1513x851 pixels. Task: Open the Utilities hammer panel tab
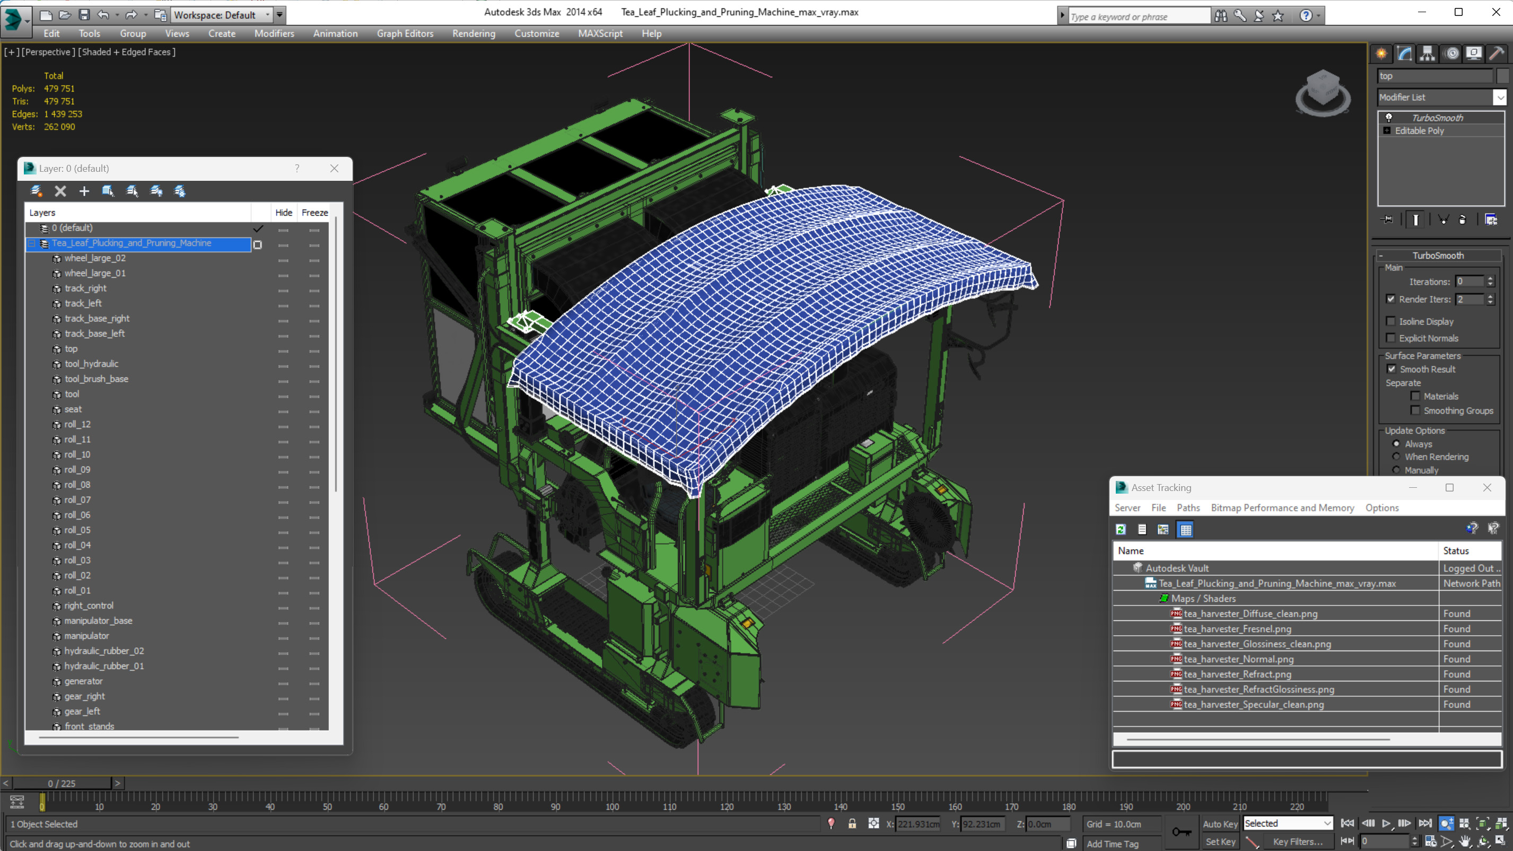click(x=1496, y=54)
